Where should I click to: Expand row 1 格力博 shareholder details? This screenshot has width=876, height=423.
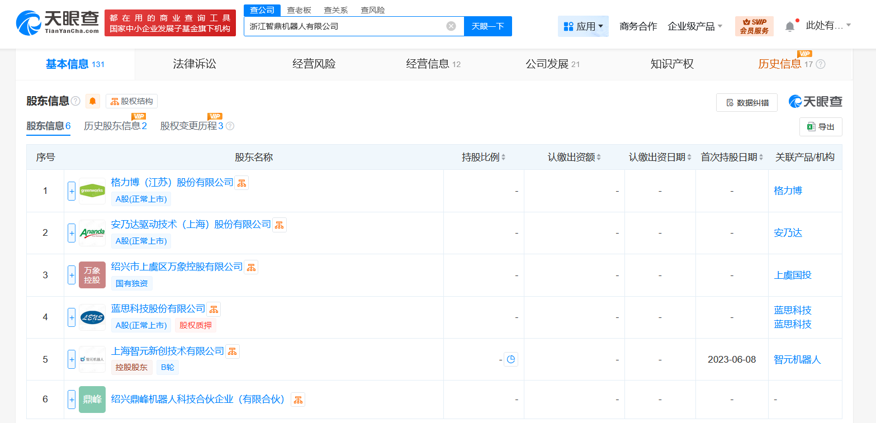[72, 191]
